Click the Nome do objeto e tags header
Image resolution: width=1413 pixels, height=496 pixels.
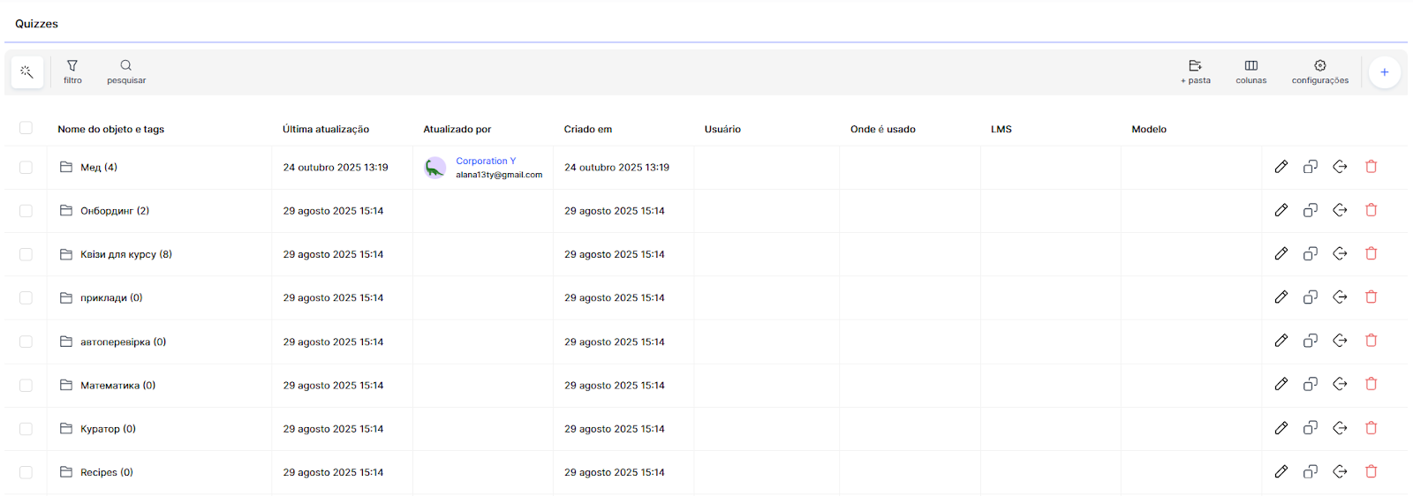click(110, 129)
